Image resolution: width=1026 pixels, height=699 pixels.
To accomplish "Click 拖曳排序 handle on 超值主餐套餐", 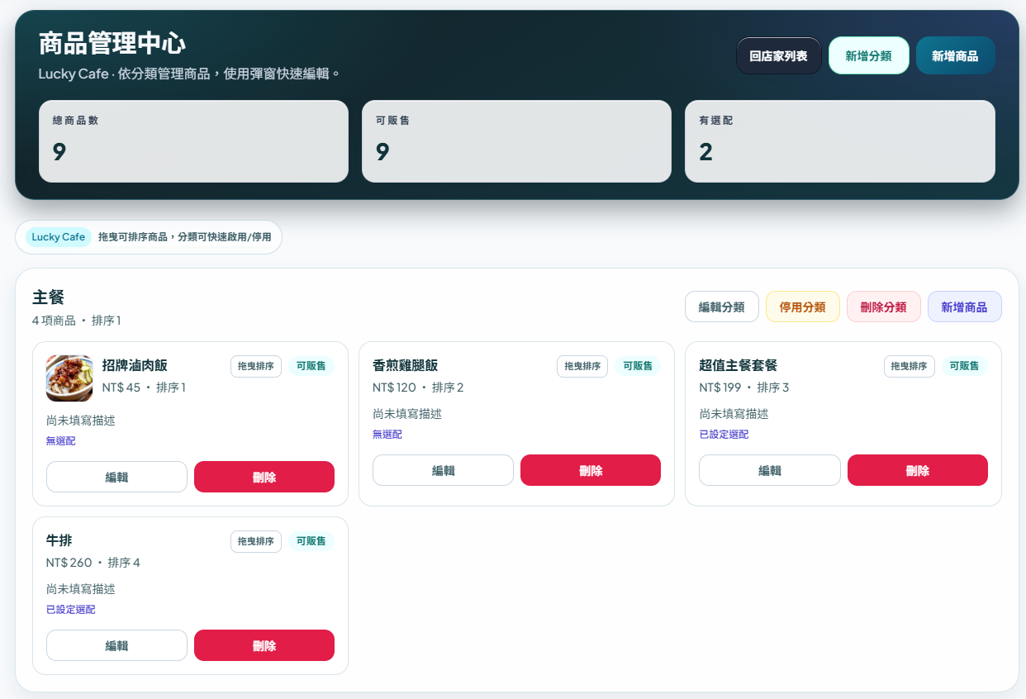I will click(x=909, y=366).
